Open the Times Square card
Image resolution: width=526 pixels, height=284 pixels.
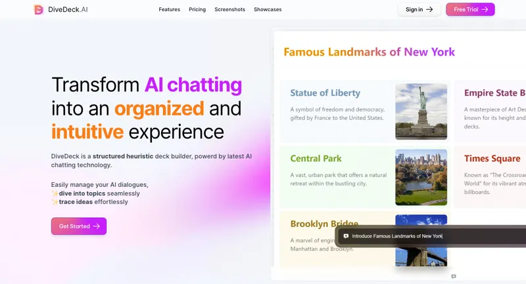[x=492, y=158]
